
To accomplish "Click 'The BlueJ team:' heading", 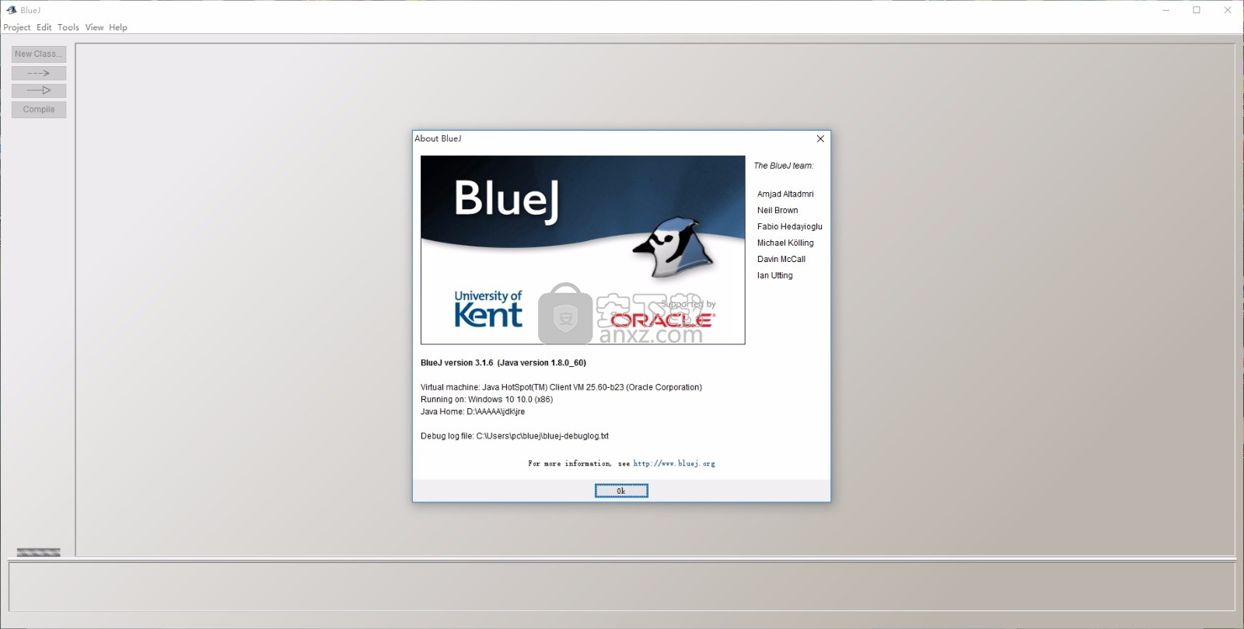I will (784, 166).
